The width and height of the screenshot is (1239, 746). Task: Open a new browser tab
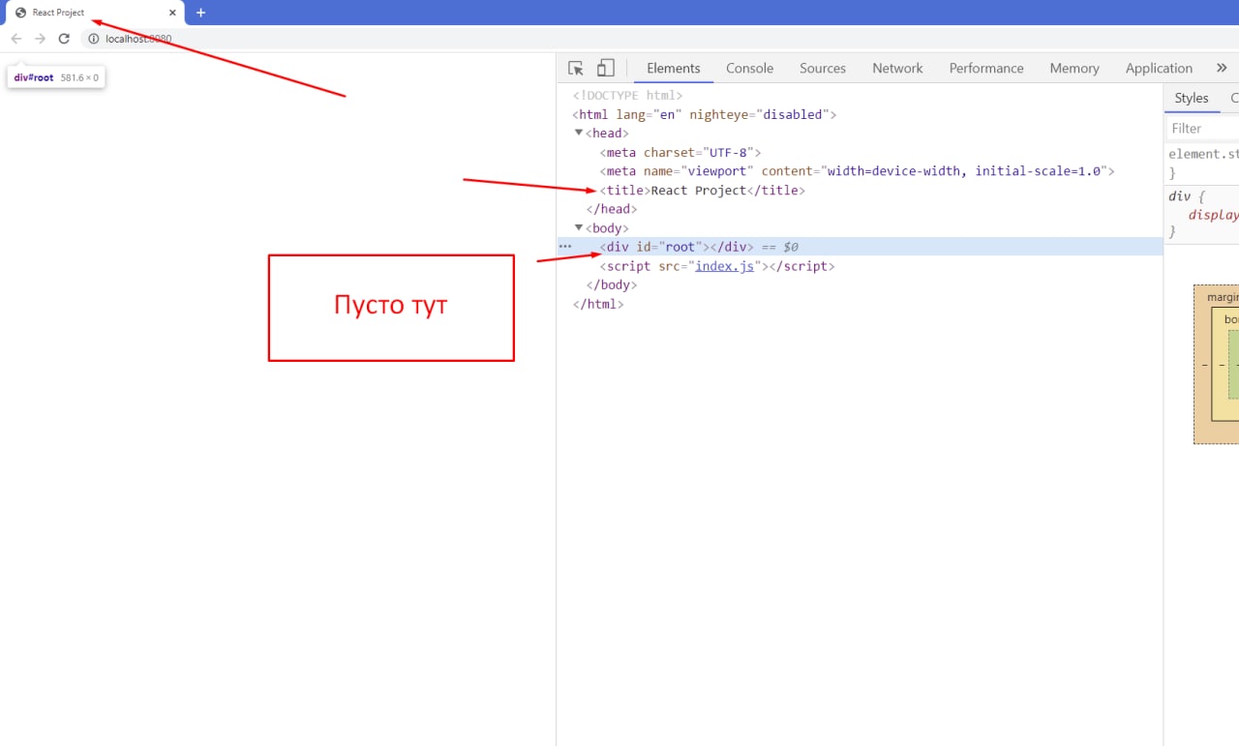[200, 13]
